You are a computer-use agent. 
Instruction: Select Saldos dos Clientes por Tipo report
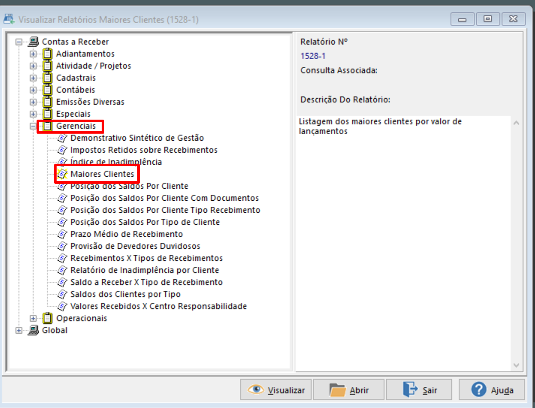pyautogui.click(x=125, y=294)
